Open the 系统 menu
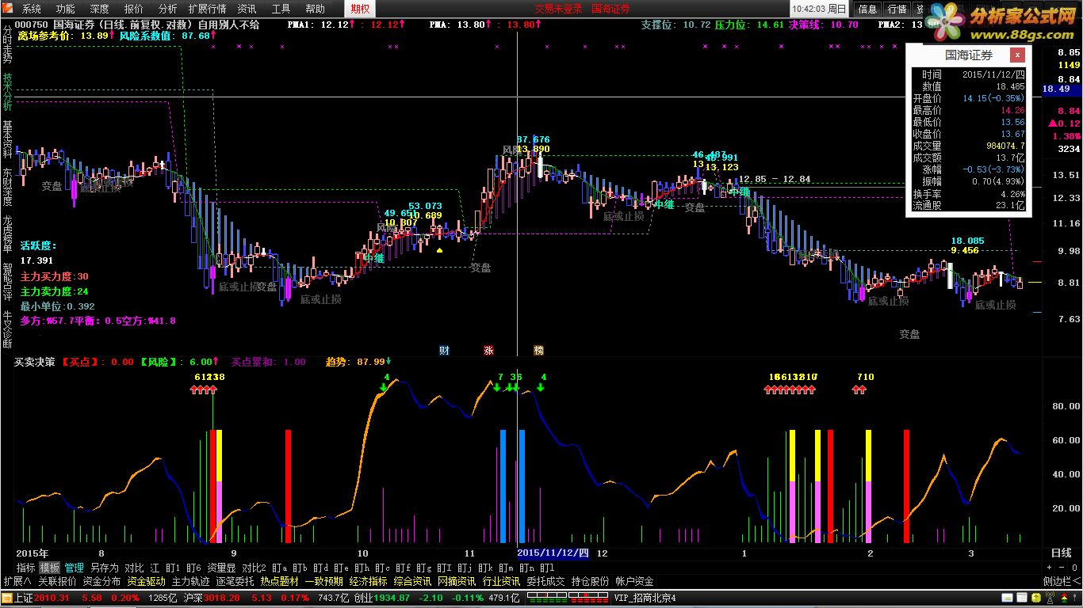Image resolution: width=1083 pixels, height=608 pixels. click(32, 9)
